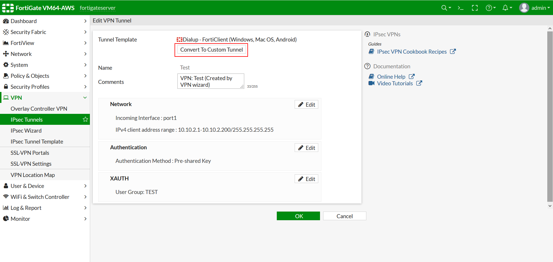The width and height of the screenshot is (553, 262).
Task: Click the book icon beside Online Help
Action: (x=371, y=76)
